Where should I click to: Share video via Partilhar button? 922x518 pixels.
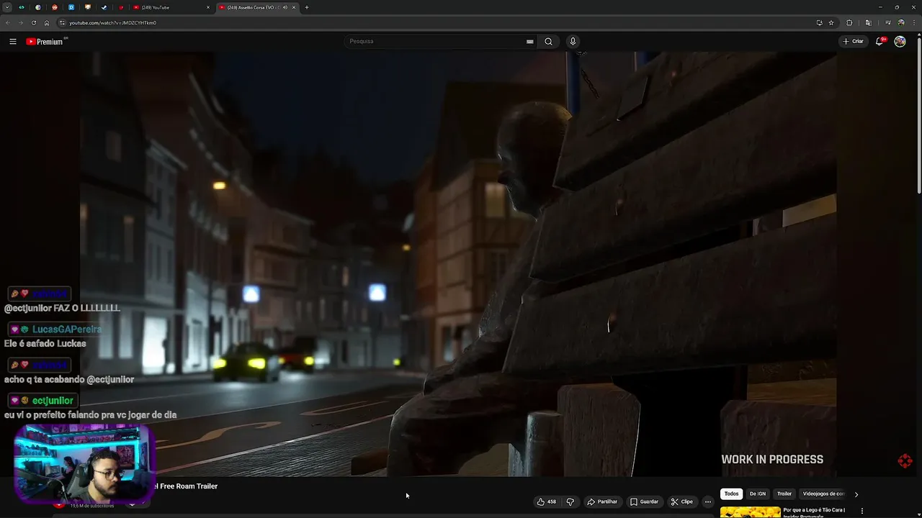602,501
